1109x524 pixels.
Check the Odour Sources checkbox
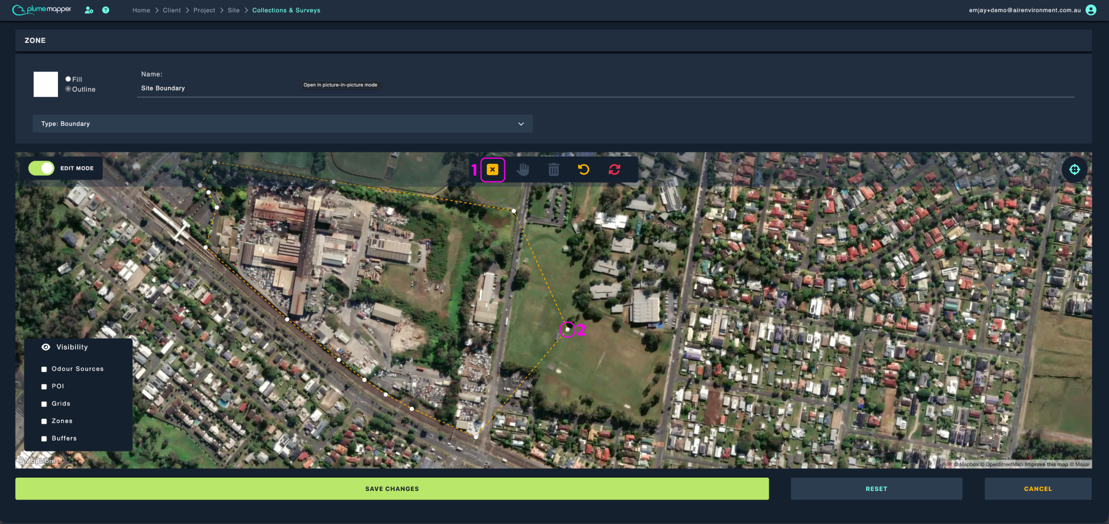[x=44, y=369]
